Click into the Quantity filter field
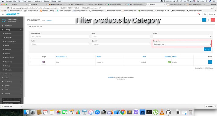The width and height of the screenshot is (217, 116). pos(121,44)
